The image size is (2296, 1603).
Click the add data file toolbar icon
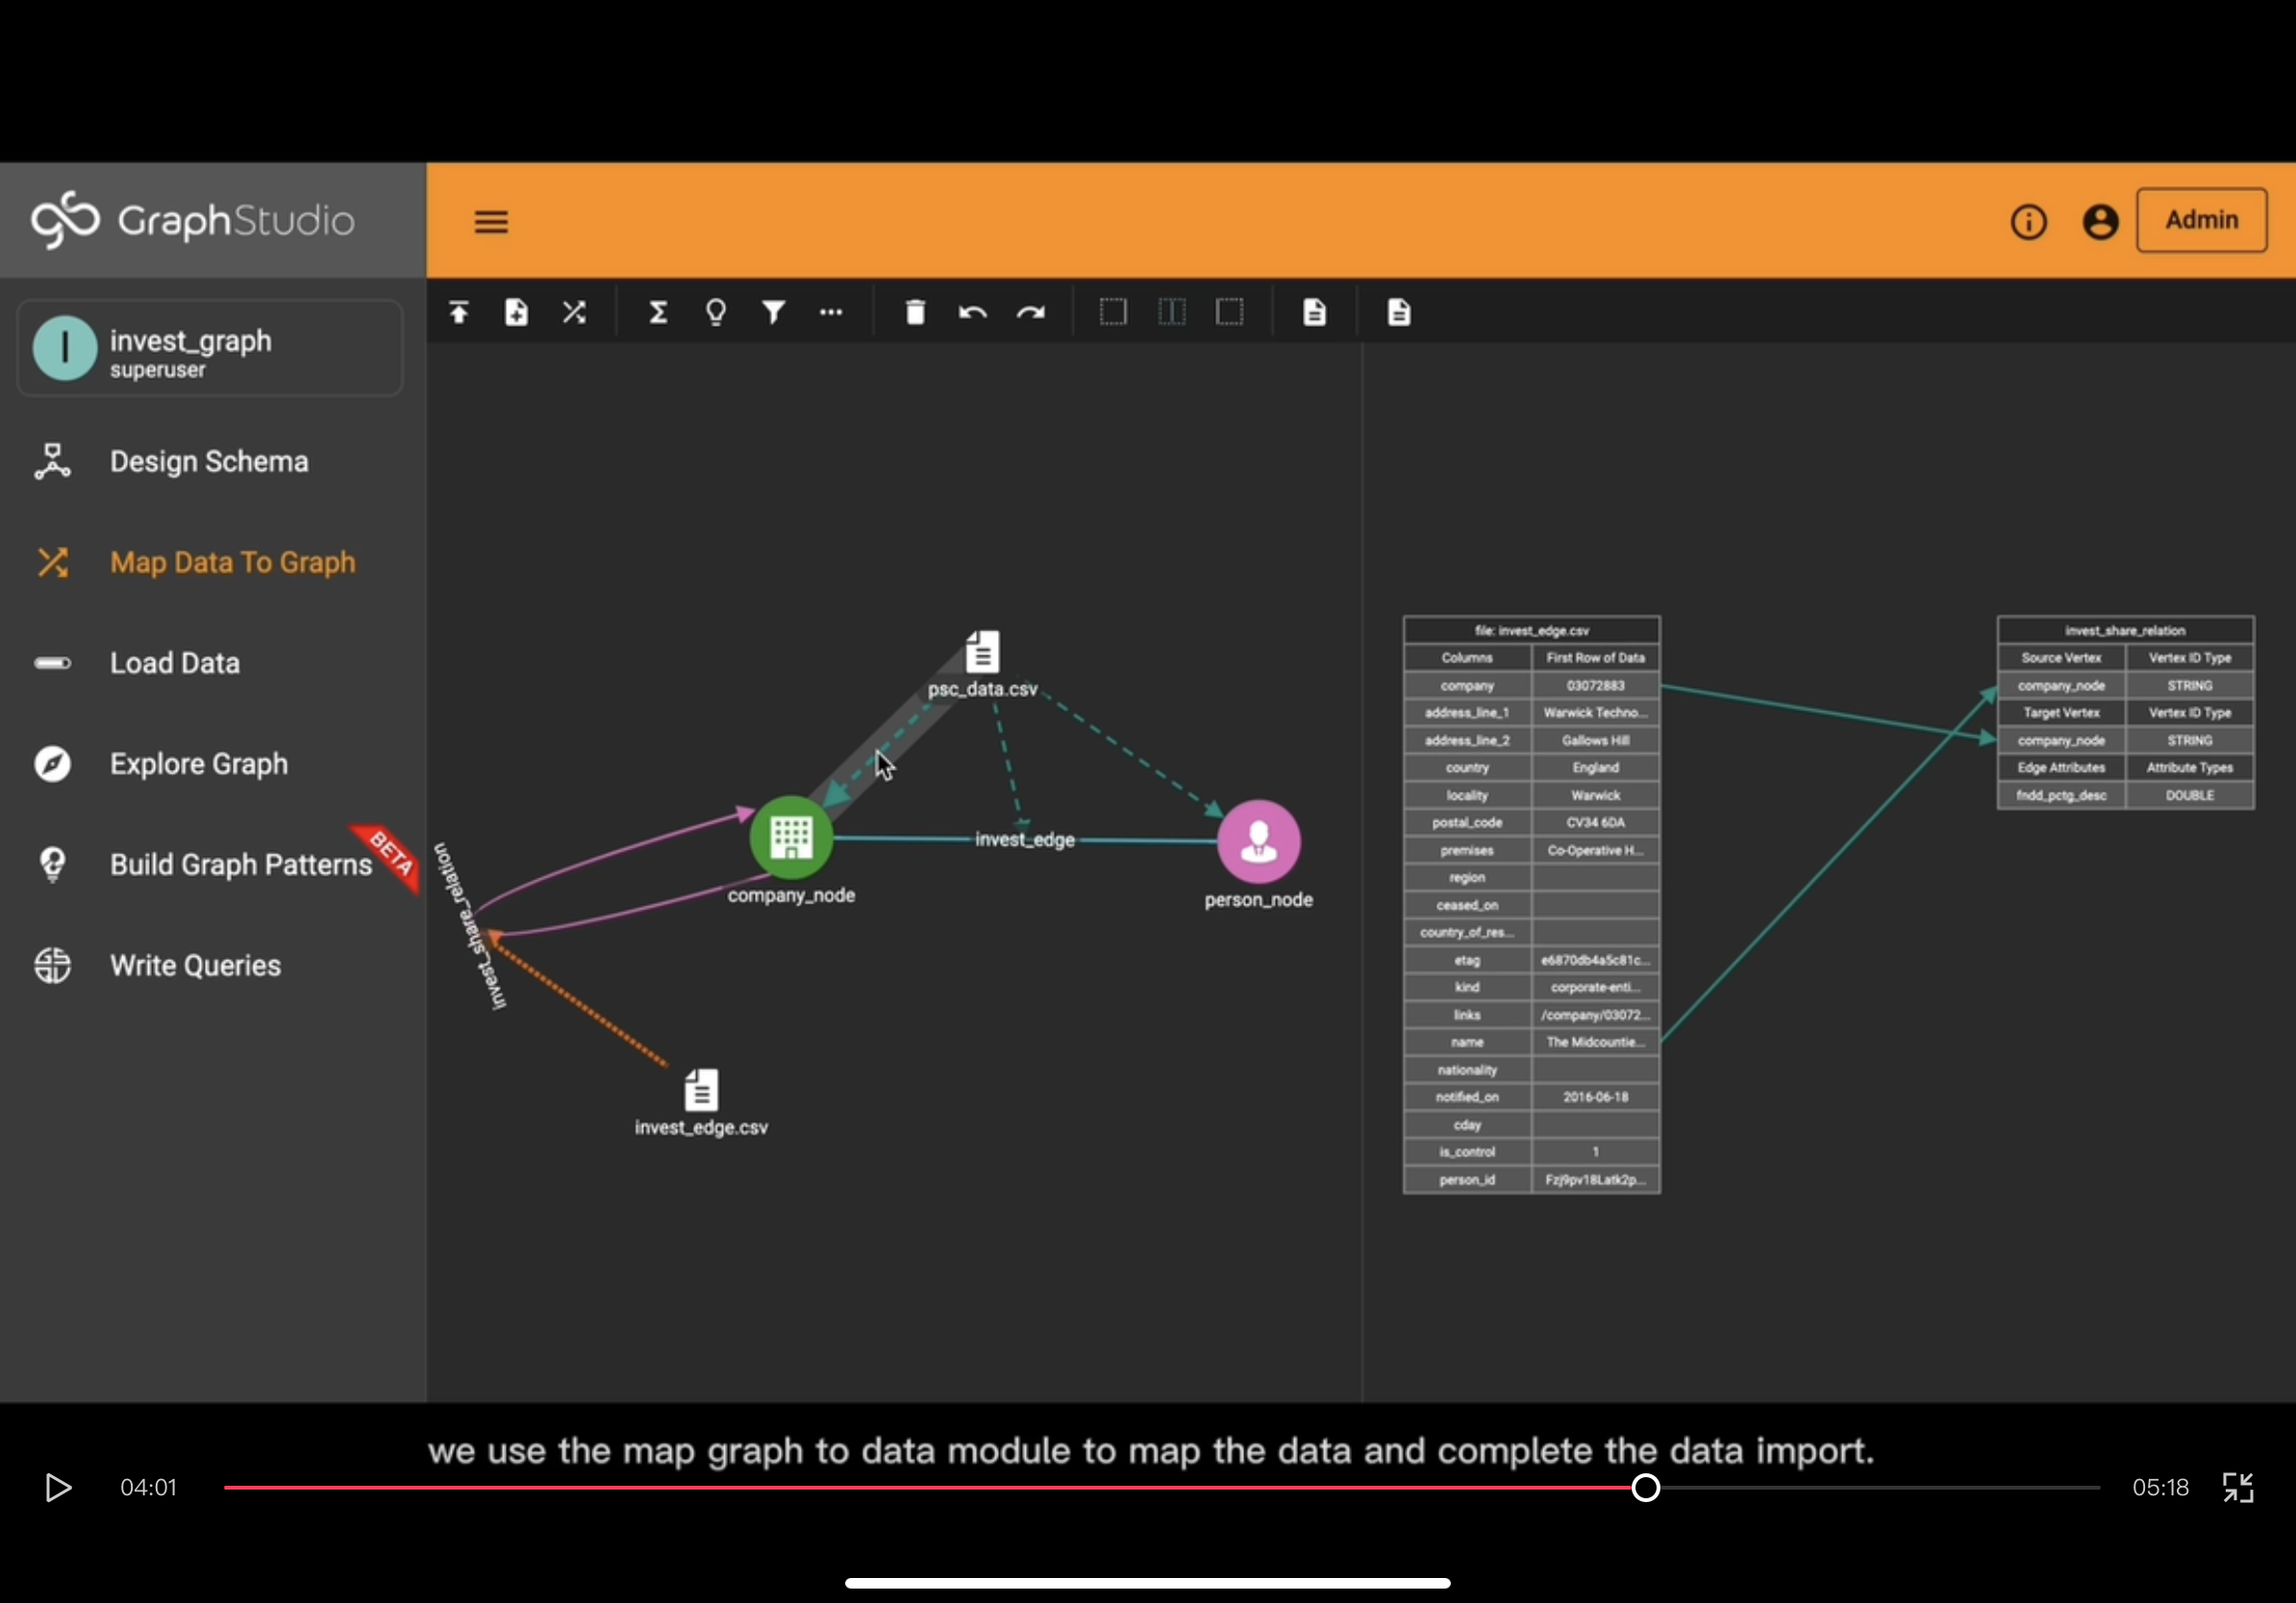click(x=516, y=311)
